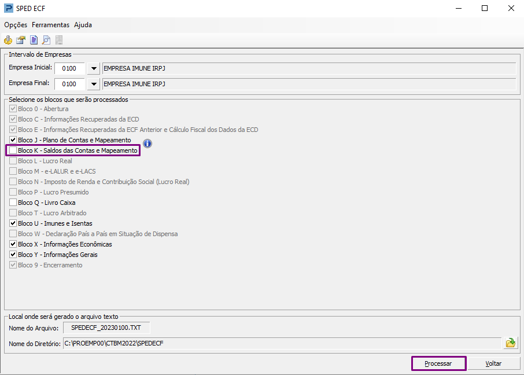Uncheck Bloco U - Imunes e Isentas

tap(13, 223)
